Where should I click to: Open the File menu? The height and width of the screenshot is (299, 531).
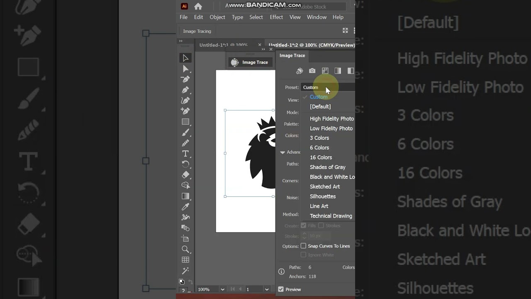pos(184,17)
